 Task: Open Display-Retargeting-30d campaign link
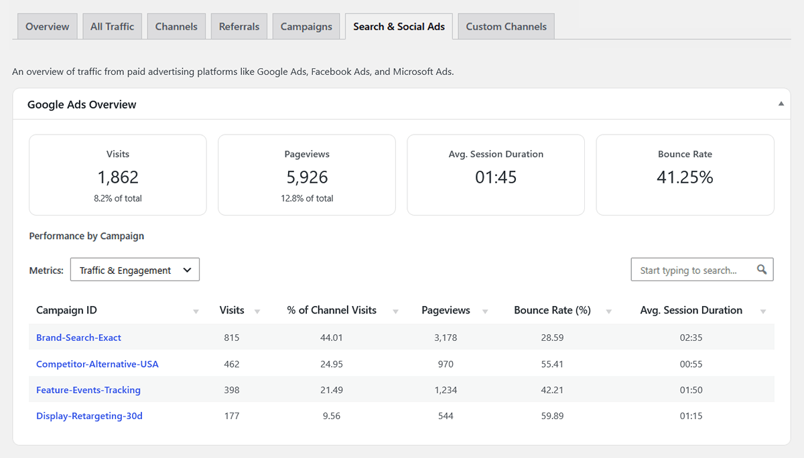point(89,416)
